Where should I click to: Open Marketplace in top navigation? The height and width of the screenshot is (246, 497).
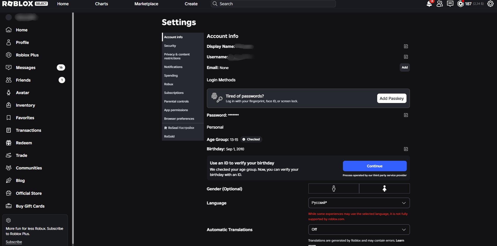146,4
